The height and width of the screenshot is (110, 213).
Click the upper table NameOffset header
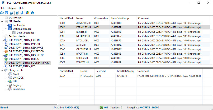(66, 18)
